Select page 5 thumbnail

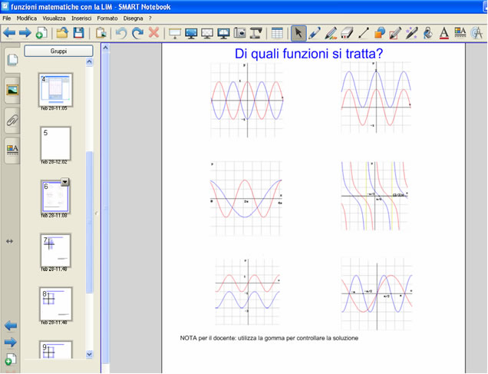point(55,143)
